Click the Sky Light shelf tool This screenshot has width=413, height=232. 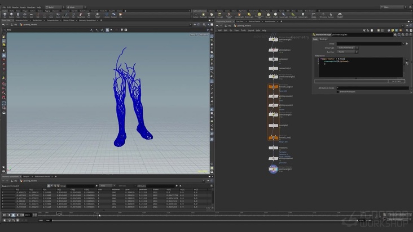point(268,15)
